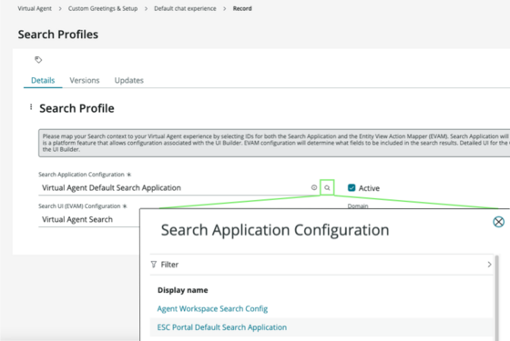Click the Filter label text
Screen dimensions: 510x341
tap(169, 265)
